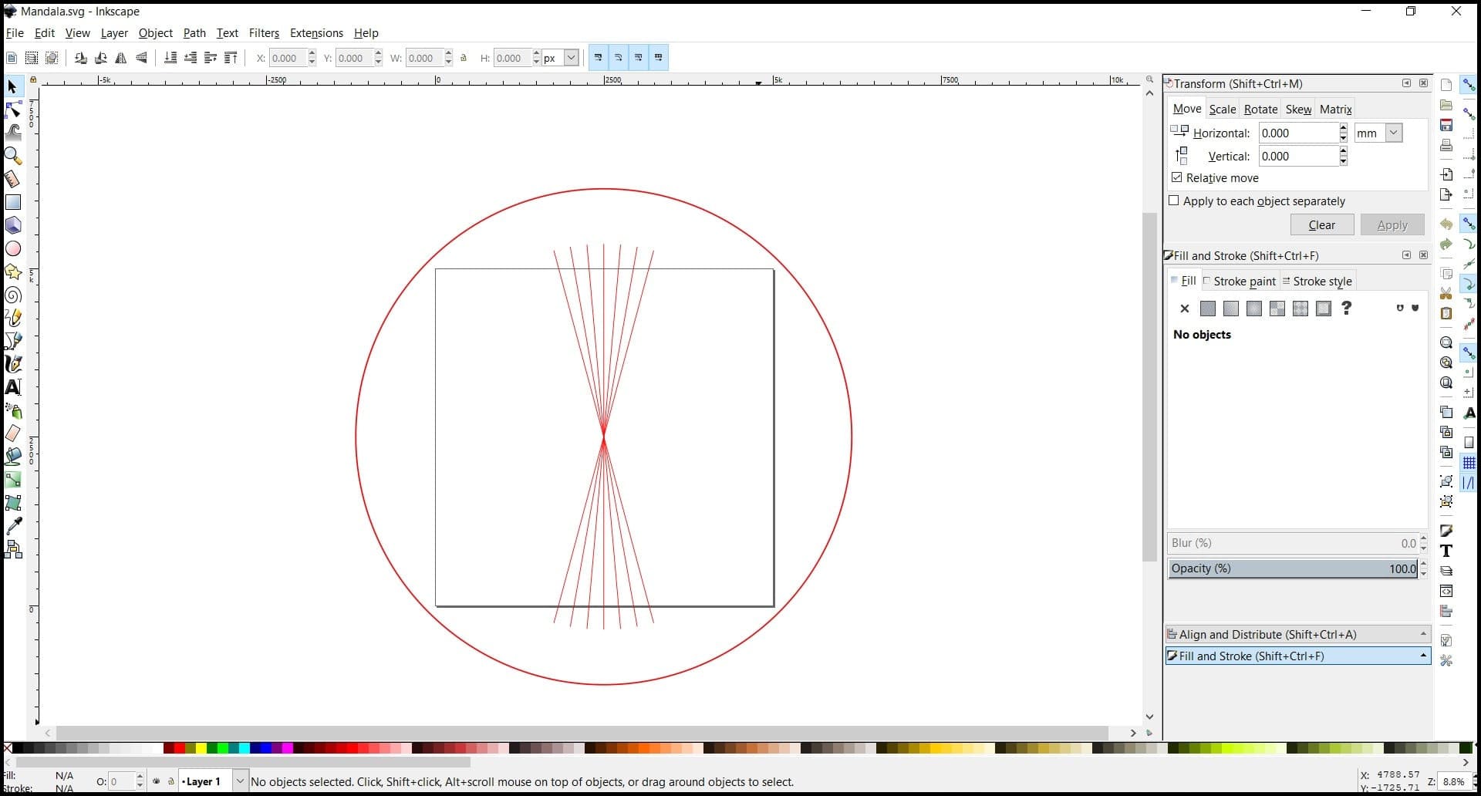Select the Rectangle drawing tool
The width and height of the screenshot is (1481, 796).
pyautogui.click(x=13, y=202)
